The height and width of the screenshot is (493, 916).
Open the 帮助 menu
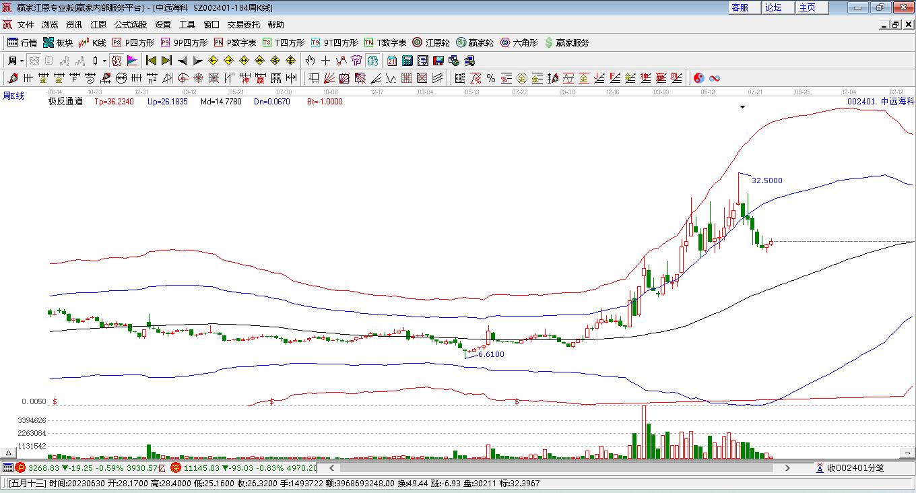[276, 25]
